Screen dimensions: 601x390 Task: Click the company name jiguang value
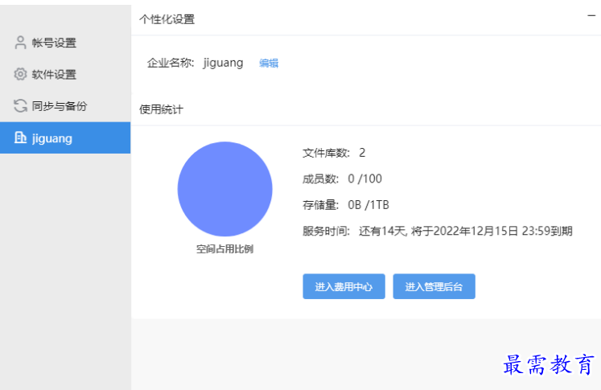pyautogui.click(x=223, y=64)
